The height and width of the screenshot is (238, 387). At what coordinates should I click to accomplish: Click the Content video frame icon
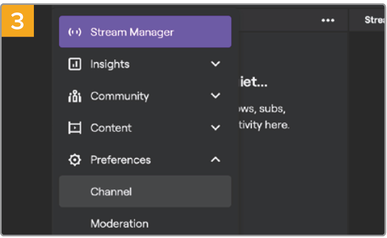[x=74, y=128]
